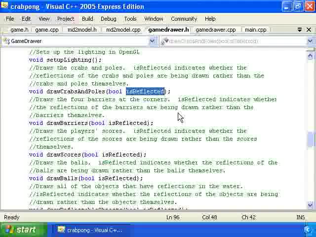Click the Visual C++ application icon in title bar
316x237 pixels.
click(x=4, y=5)
